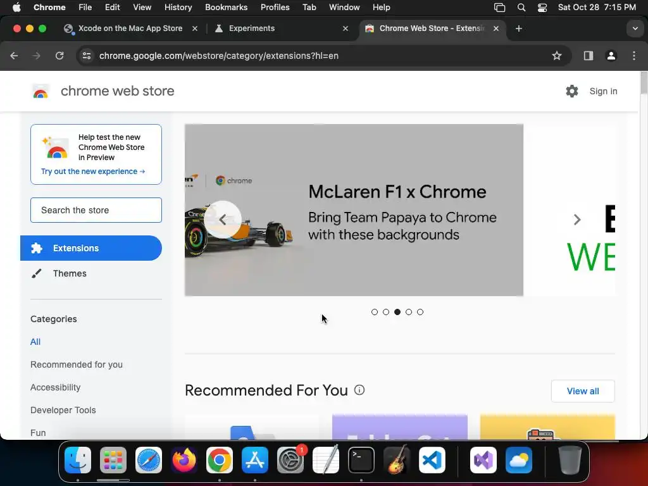
Task: Open the Profiles menu
Action: [x=275, y=8]
